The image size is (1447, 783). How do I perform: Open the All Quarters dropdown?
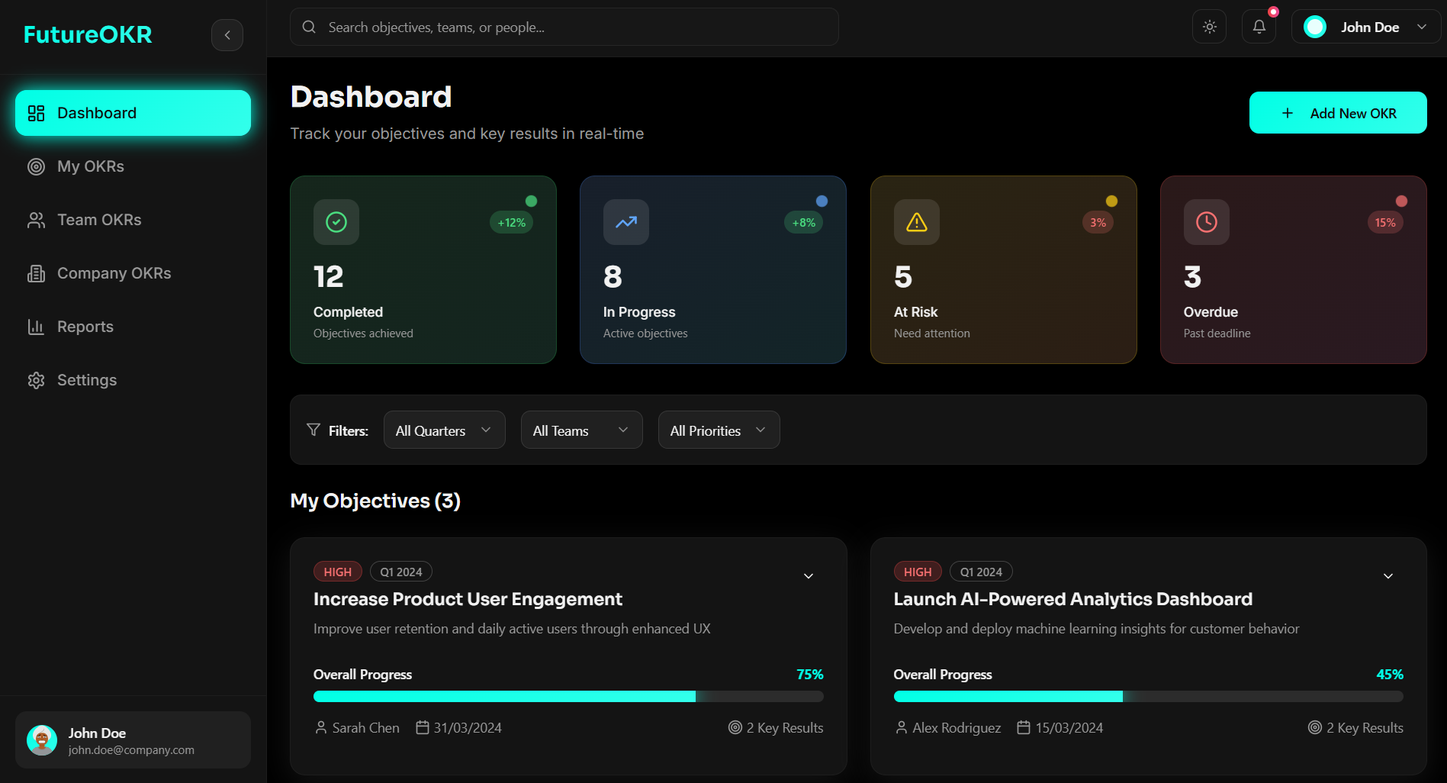point(444,430)
